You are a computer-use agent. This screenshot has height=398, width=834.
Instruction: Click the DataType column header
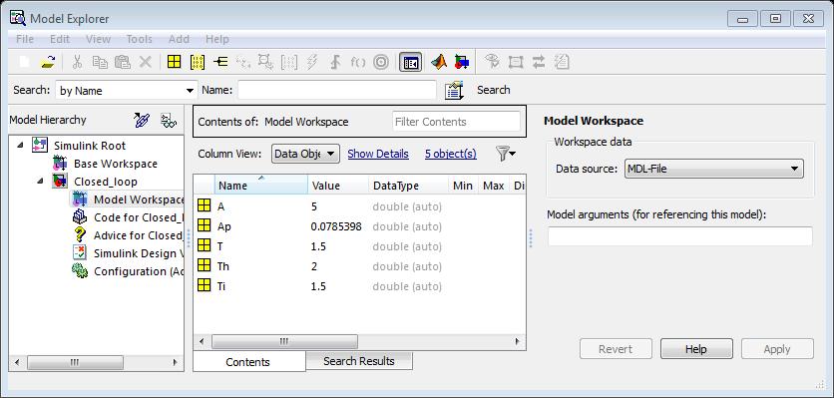408,186
